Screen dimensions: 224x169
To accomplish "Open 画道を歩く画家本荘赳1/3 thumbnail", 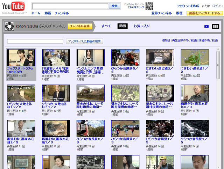I will click(x=56, y=128).
